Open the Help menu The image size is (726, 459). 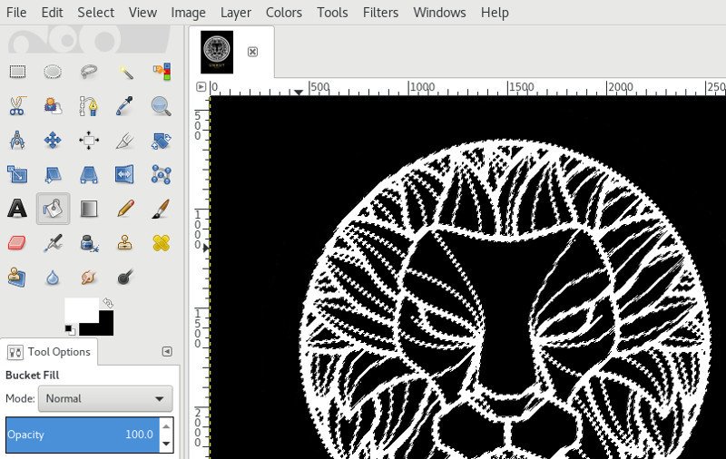[x=495, y=13]
